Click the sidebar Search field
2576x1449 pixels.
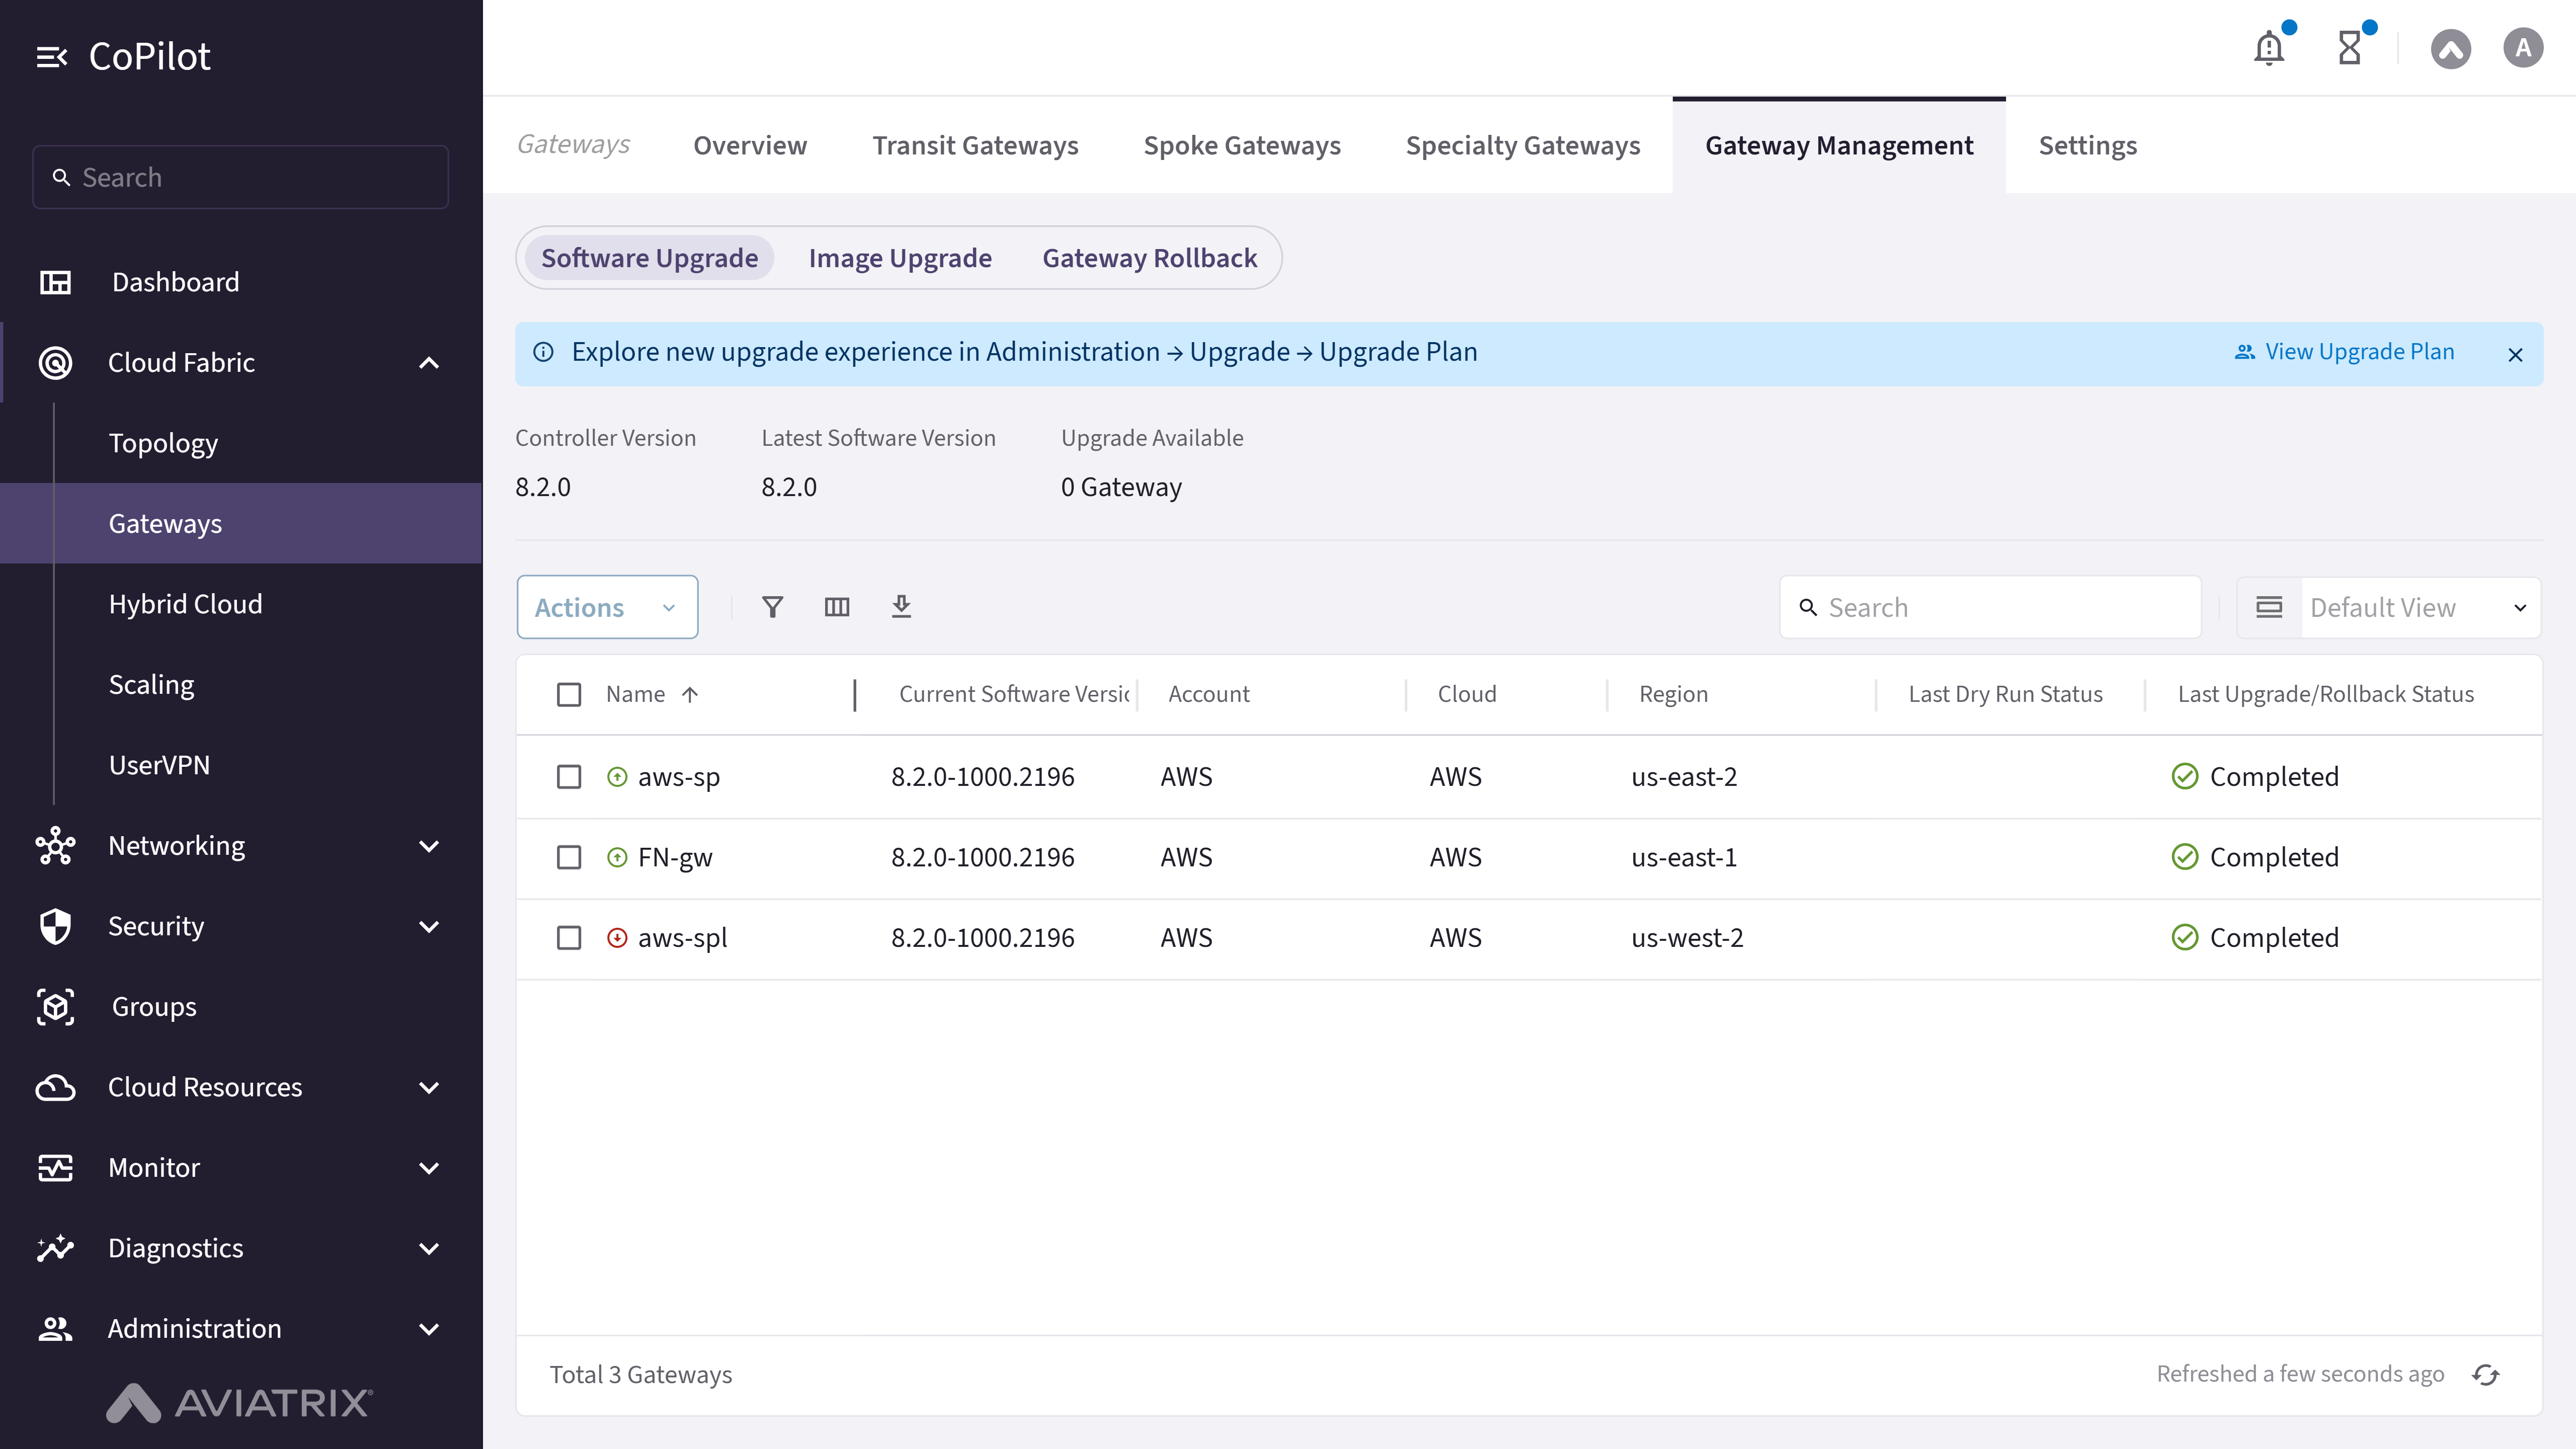click(x=241, y=178)
